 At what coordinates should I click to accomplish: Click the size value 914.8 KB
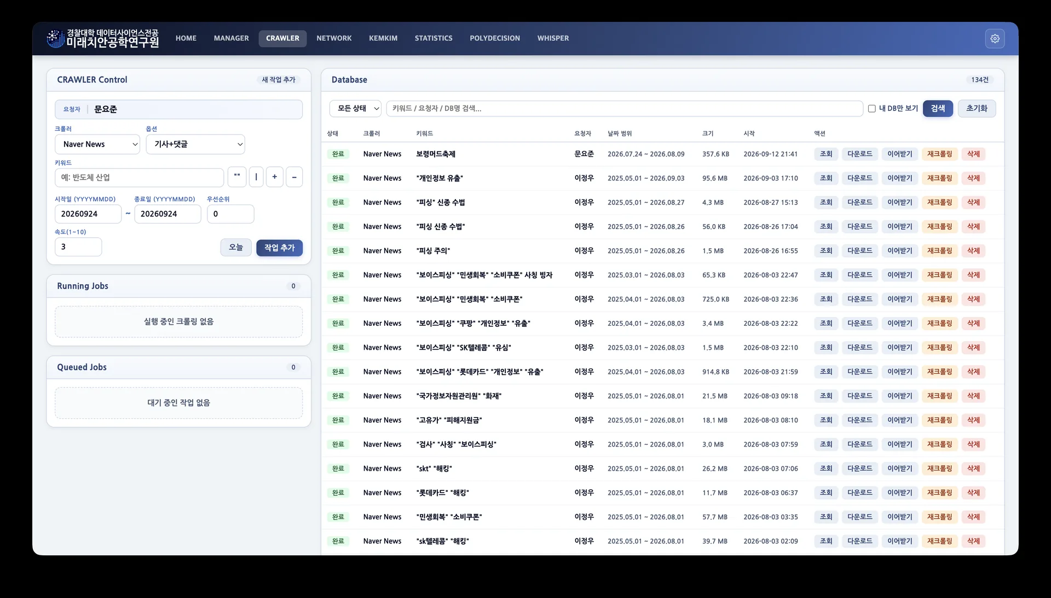click(715, 372)
